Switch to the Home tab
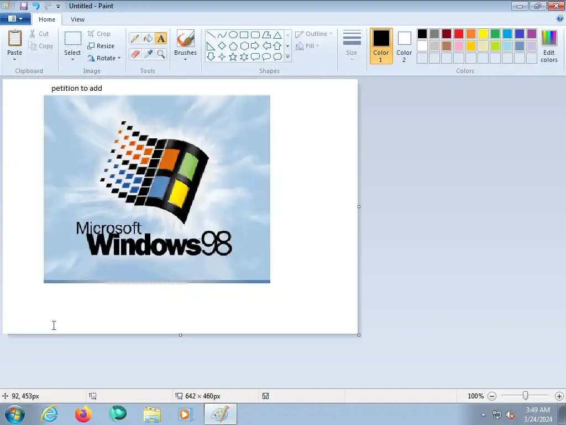Image resolution: width=566 pixels, height=425 pixels. [47, 19]
